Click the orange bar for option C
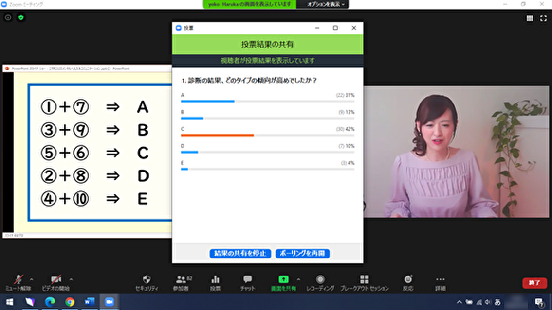 pyautogui.click(x=218, y=135)
